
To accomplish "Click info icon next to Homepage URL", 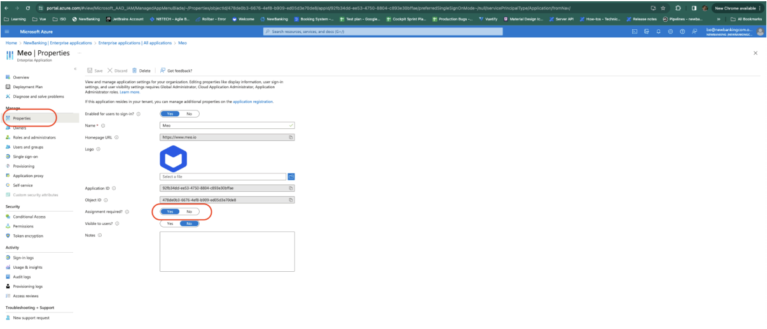I will [x=117, y=137].
